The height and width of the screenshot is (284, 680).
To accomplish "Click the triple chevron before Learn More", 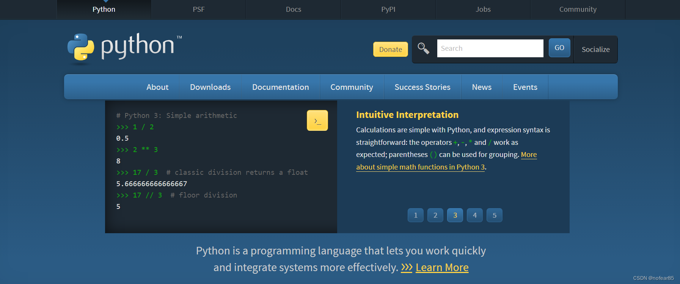I will [407, 267].
